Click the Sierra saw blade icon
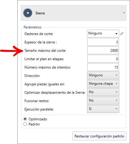This screenshot has width=130, height=144. click(x=28, y=13)
